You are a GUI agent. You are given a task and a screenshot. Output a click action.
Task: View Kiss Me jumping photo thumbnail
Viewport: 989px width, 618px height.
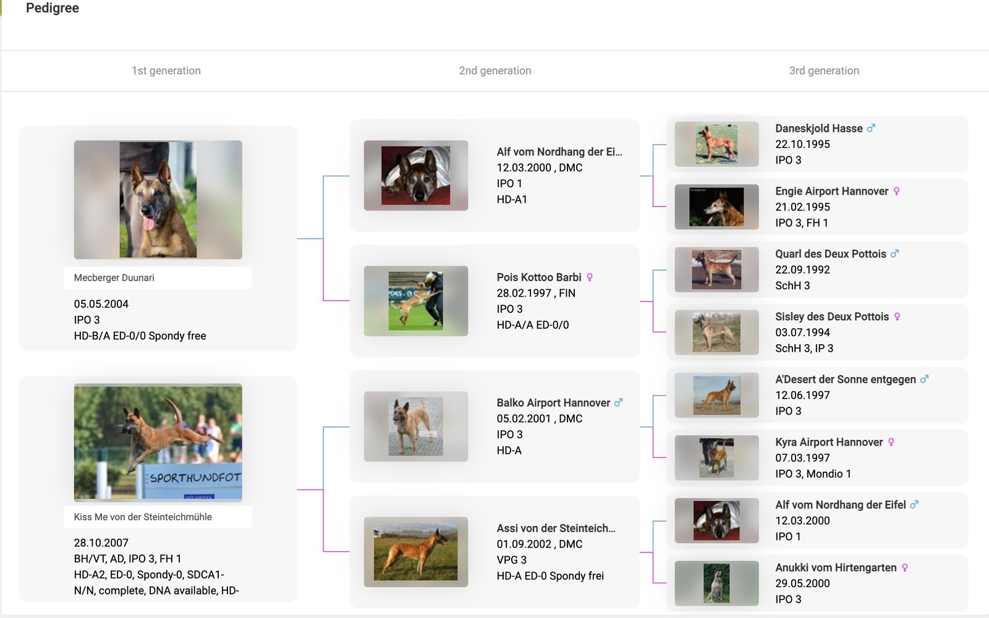click(x=158, y=442)
